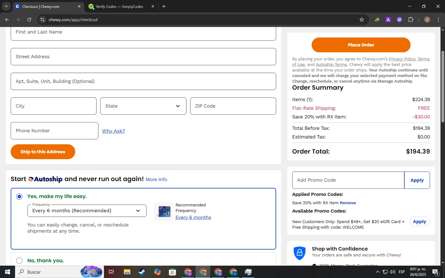Apply the entered promo code
The width and height of the screenshot is (445, 278).
point(417,180)
